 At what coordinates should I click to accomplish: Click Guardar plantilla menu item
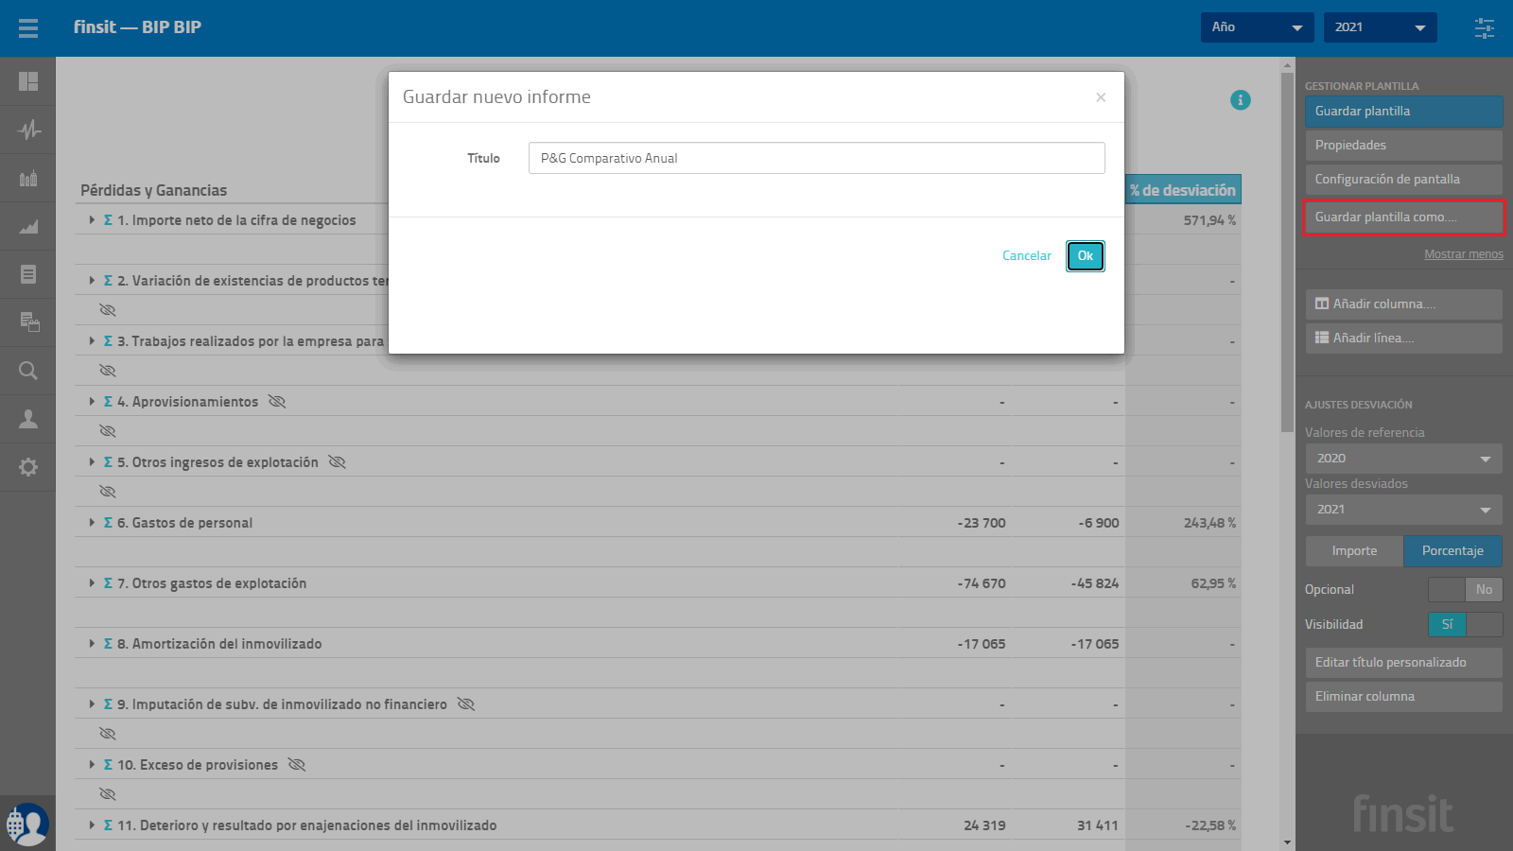pyautogui.click(x=1403, y=112)
